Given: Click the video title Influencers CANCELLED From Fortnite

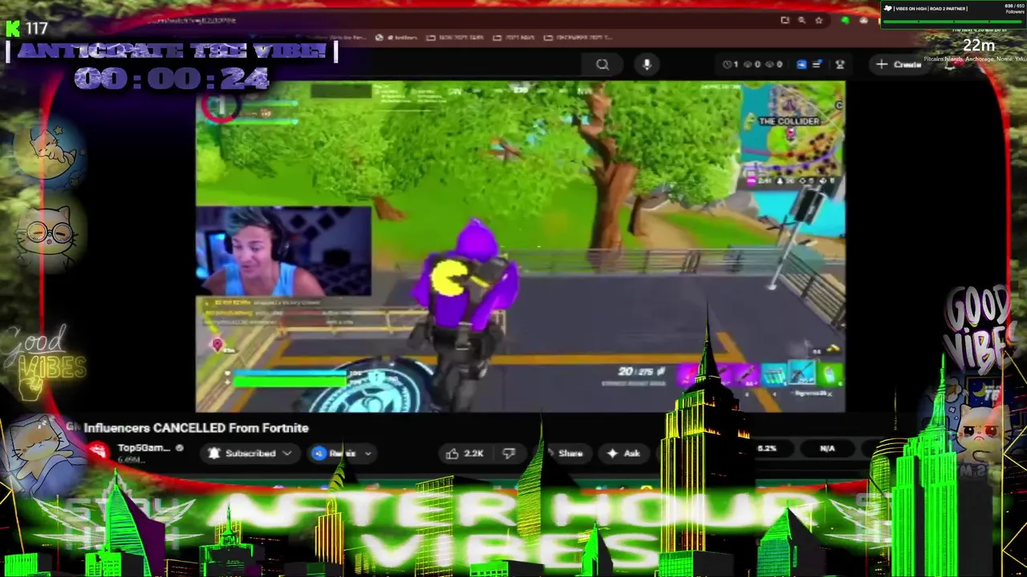Looking at the screenshot, I should tap(196, 428).
